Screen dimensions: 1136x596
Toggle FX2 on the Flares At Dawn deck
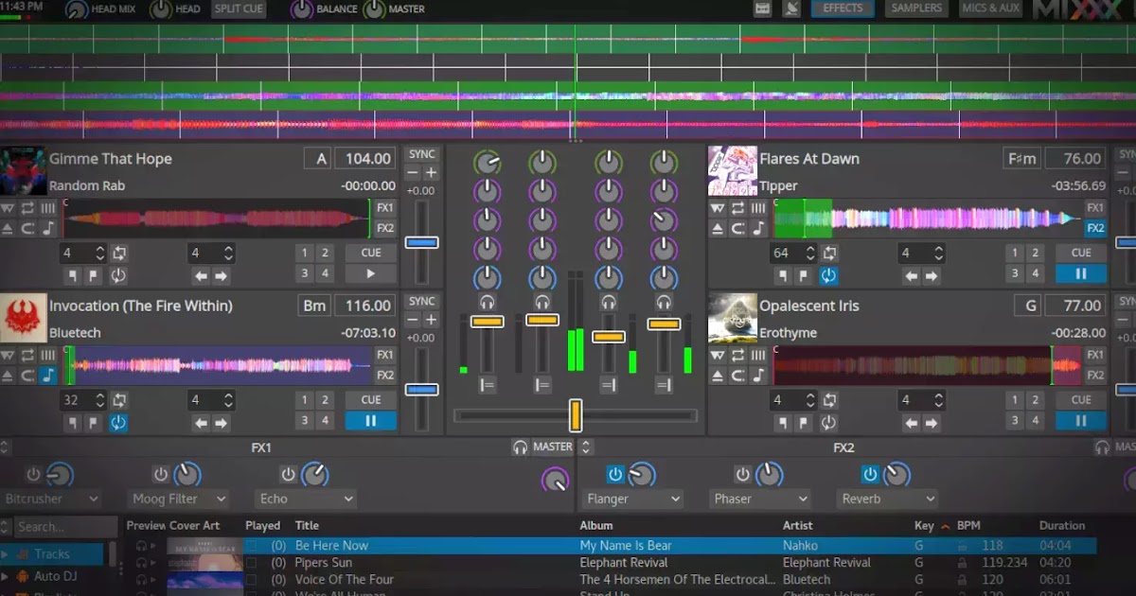coord(1095,228)
